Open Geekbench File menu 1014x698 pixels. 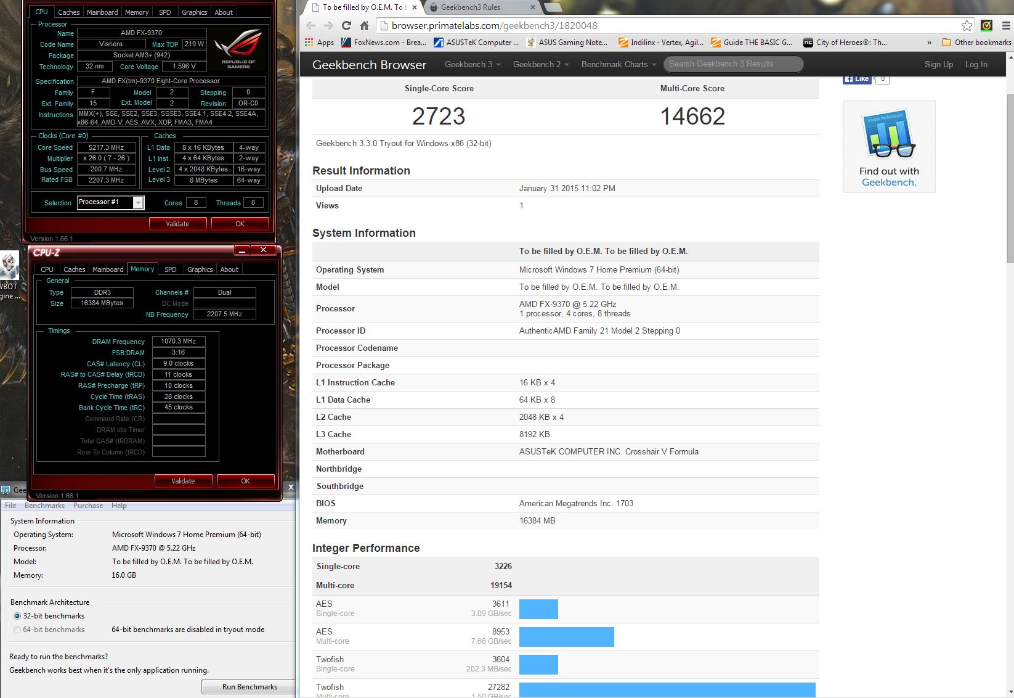(10, 506)
